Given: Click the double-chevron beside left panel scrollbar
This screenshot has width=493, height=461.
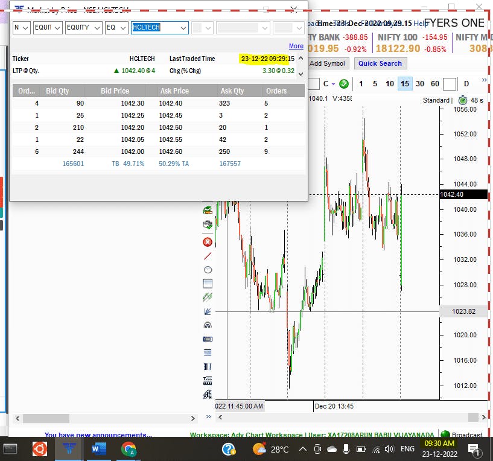Looking at the screenshot, I should pyautogui.click(x=208, y=417).
